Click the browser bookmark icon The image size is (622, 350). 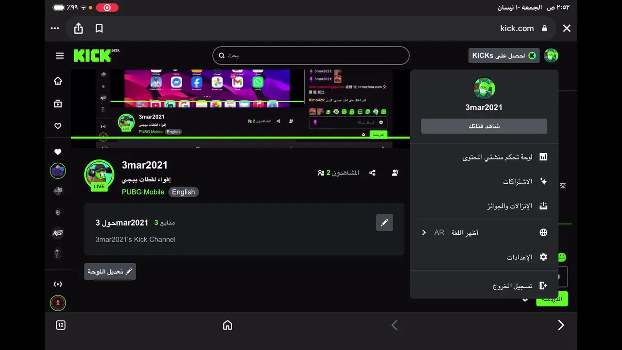pos(99,29)
